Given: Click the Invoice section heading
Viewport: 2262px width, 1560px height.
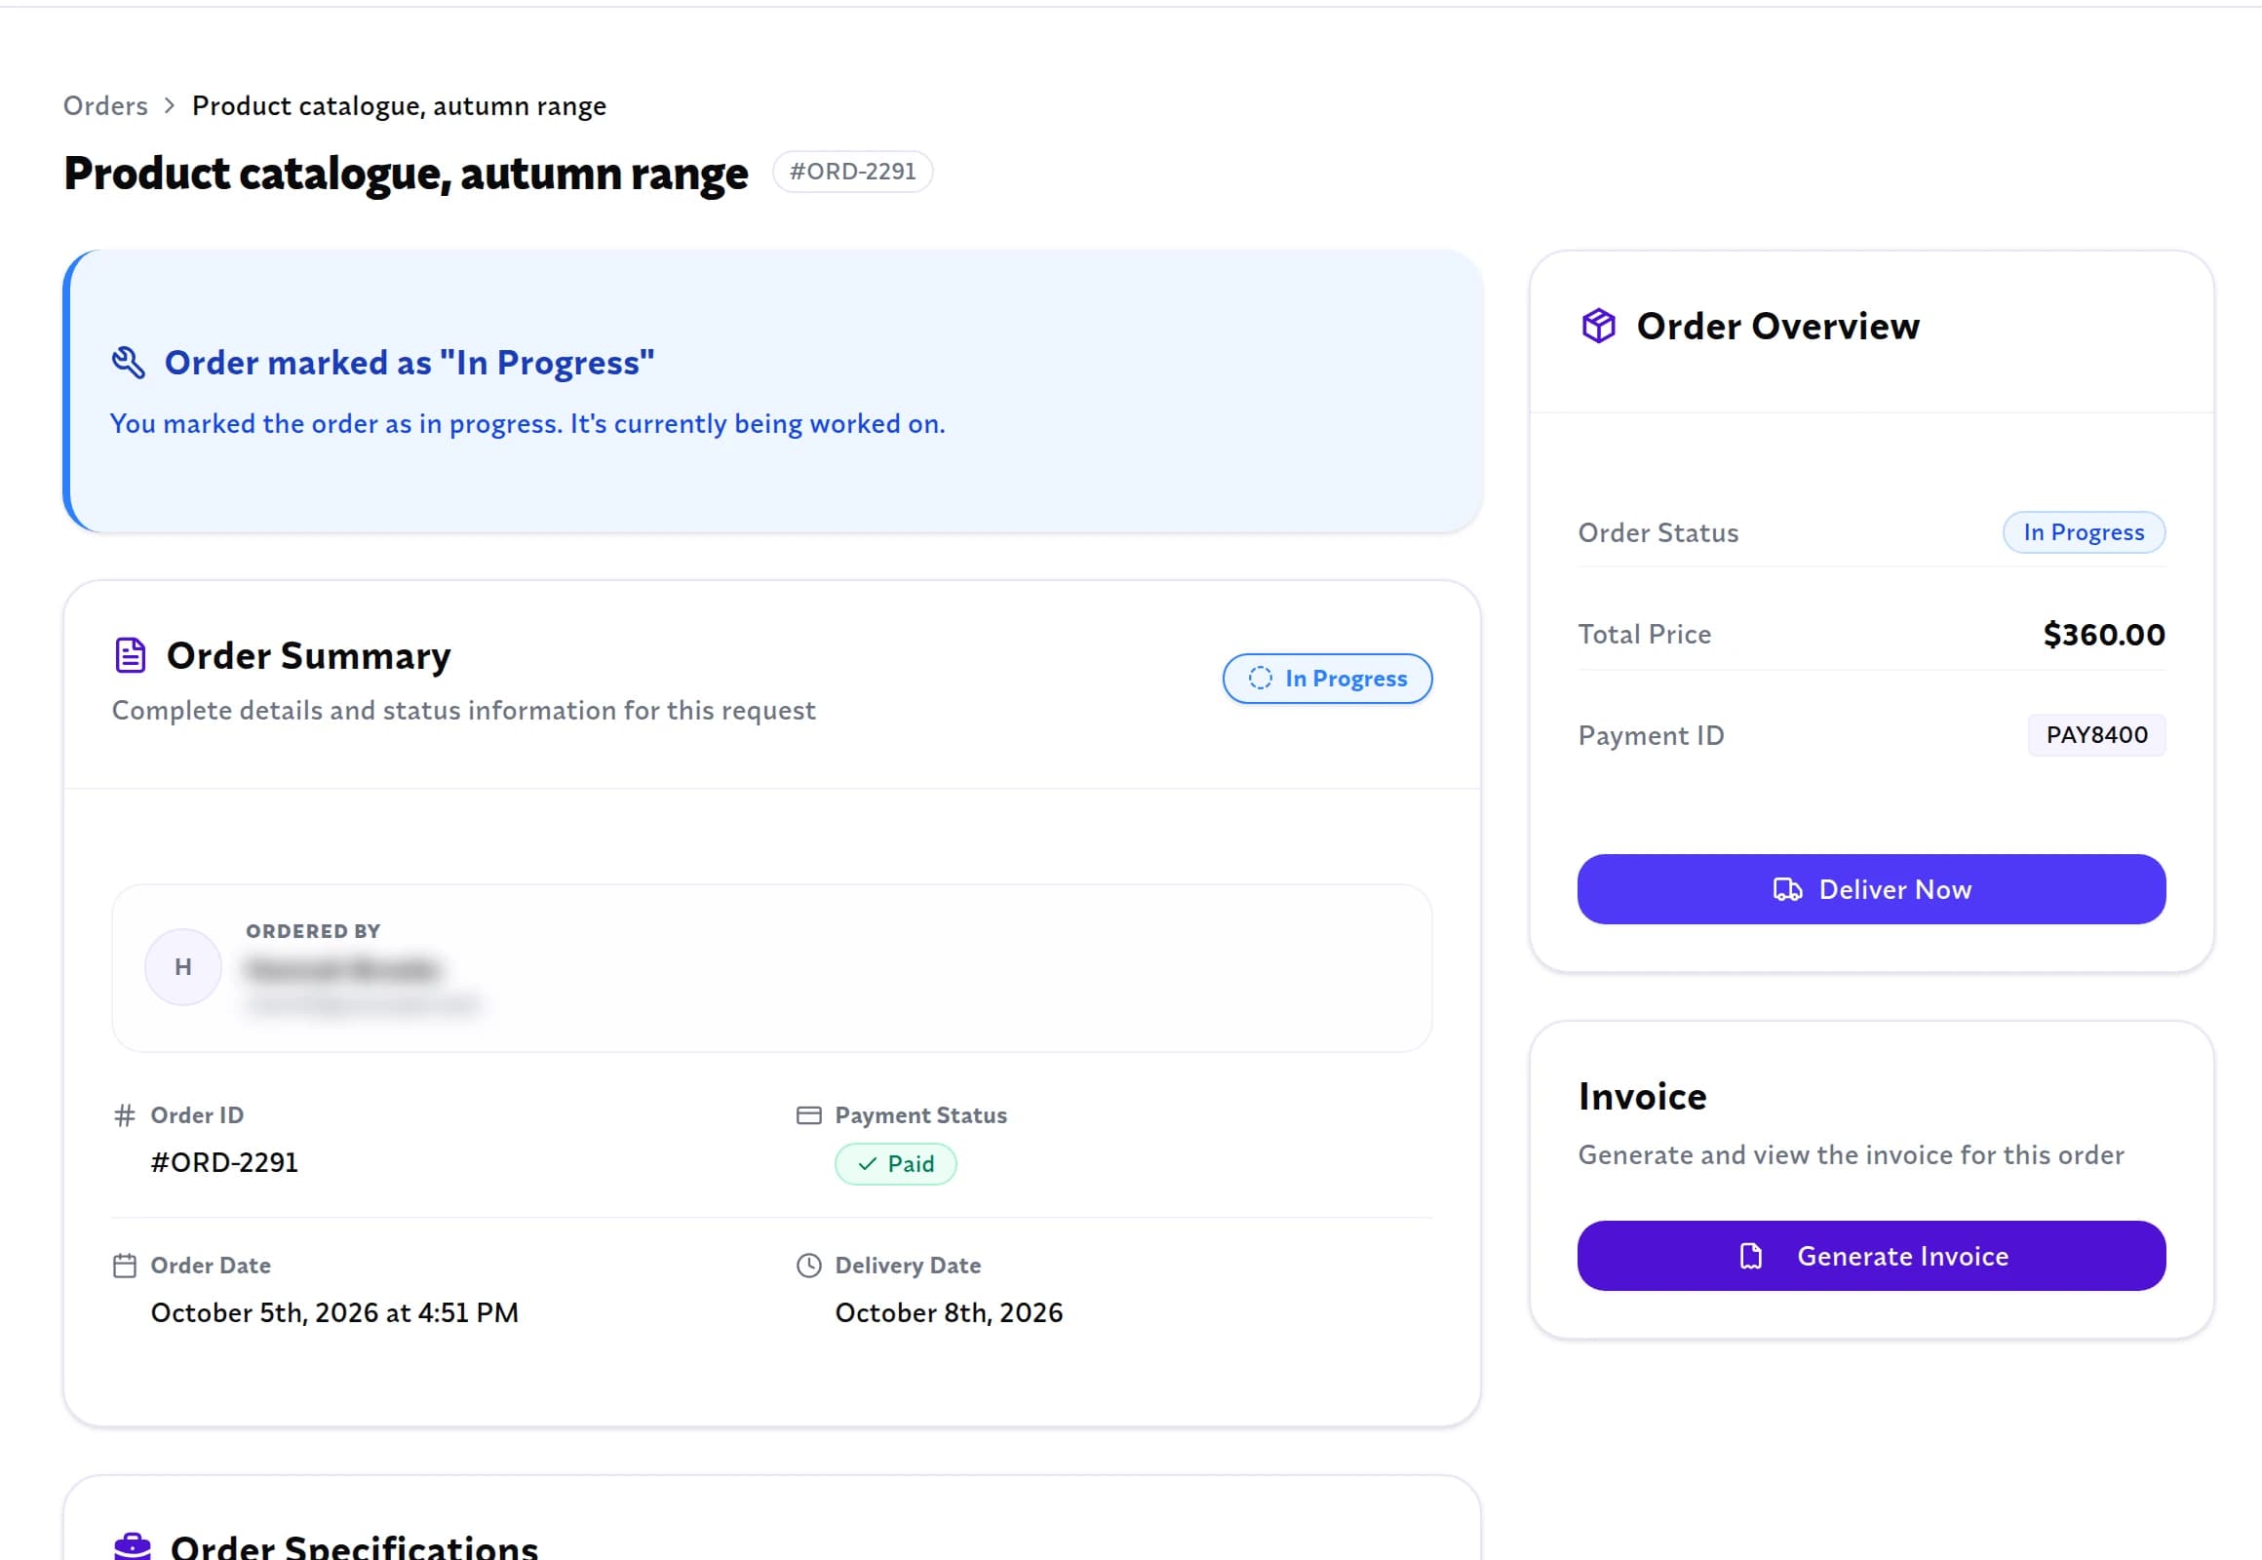Looking at the screenshot, I should coord(1642,1097).
